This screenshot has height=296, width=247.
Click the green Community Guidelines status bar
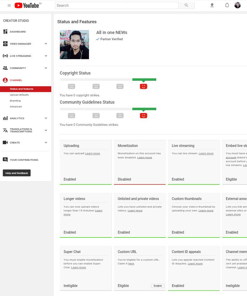144,109
